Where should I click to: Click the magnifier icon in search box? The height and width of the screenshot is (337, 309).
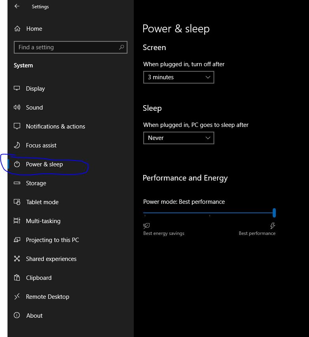point(122,47)
